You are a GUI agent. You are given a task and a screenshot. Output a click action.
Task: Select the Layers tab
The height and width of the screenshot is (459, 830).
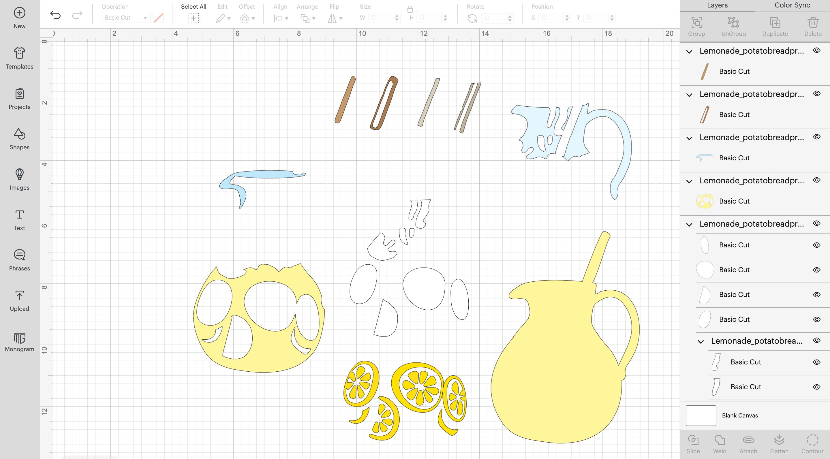pyautogui.click(x=717, y=5)
